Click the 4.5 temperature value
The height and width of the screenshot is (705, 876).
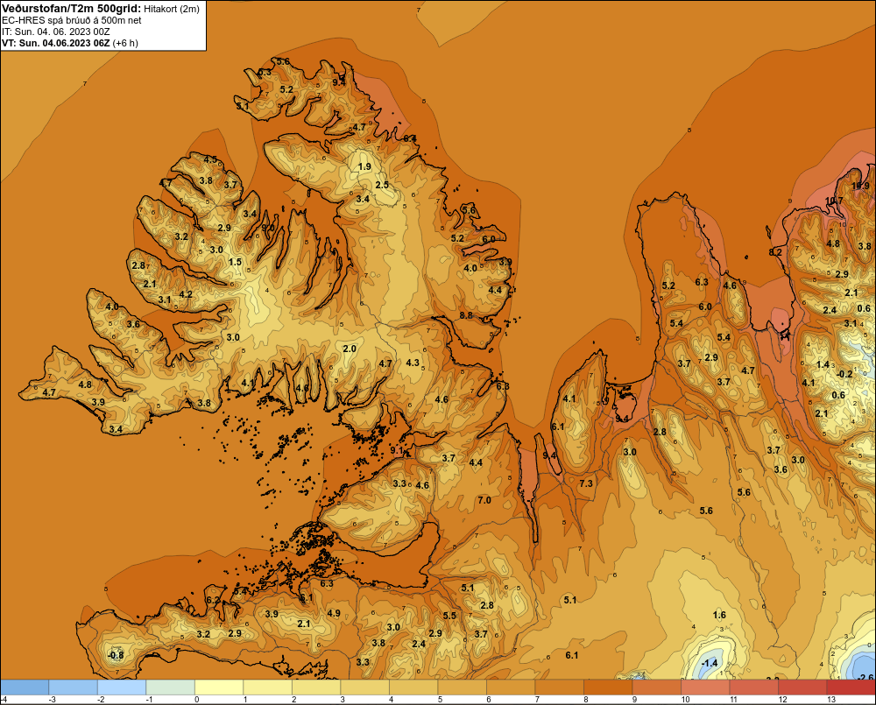click(210, 159)
